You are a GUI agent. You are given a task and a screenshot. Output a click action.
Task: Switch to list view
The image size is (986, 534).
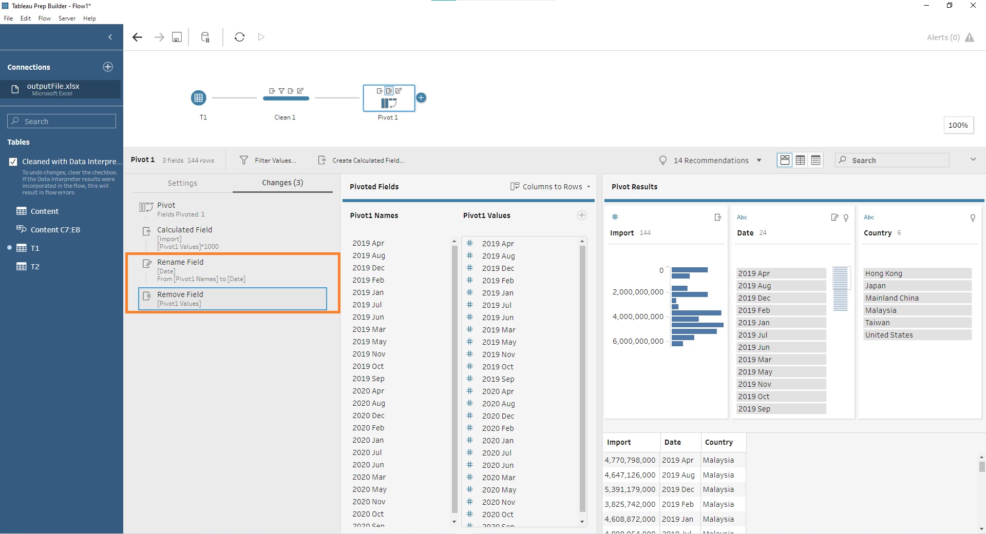(x=816, y=161)
